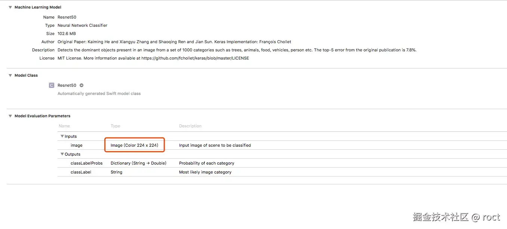Open Resnet50 class via arrow icon
Viewport: 507px width, 229px height.
(82, 85)
